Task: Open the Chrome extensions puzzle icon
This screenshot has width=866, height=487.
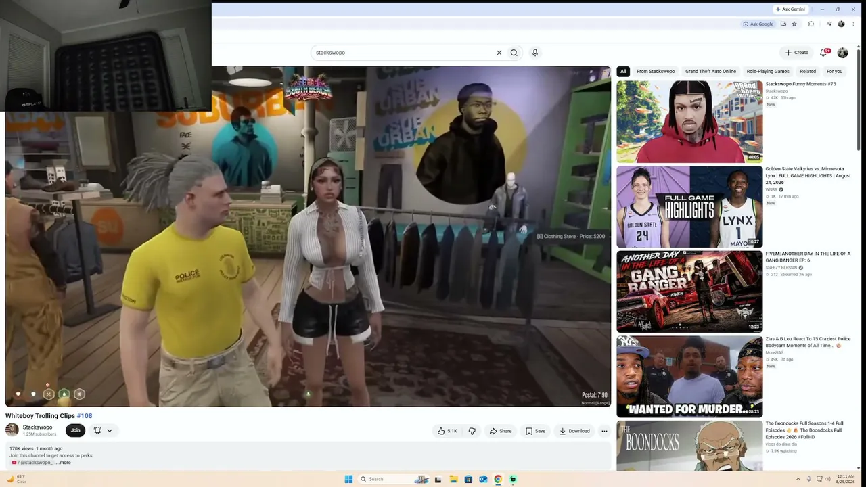Action: coord(811,24)
